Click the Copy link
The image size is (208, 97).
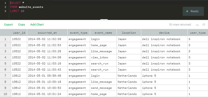[22, 25]
